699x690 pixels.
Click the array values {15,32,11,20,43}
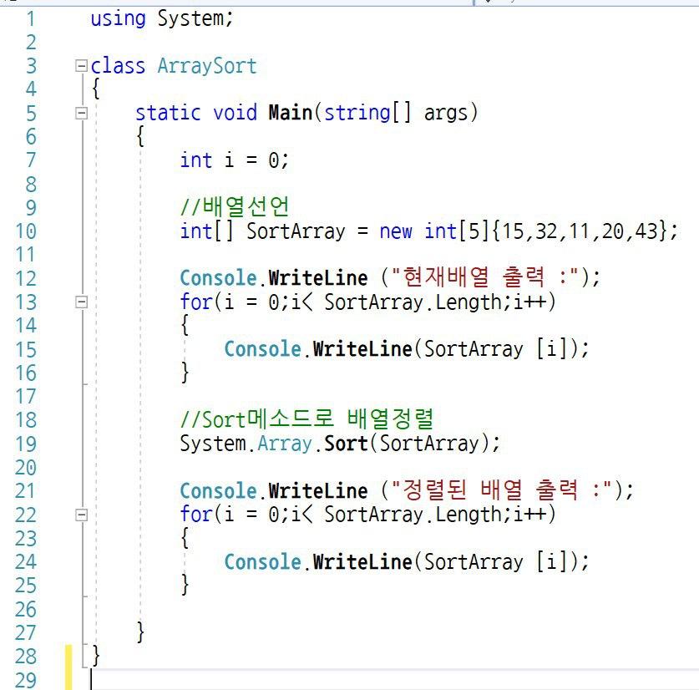[580, 231]
